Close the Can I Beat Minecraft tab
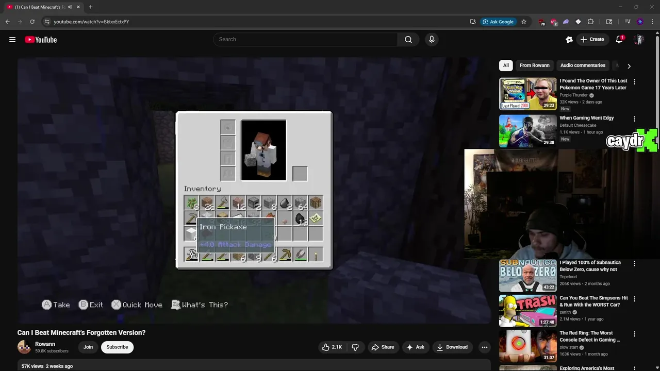The height and width of the screenshot is (371, 660). click(x=78, y=7)
